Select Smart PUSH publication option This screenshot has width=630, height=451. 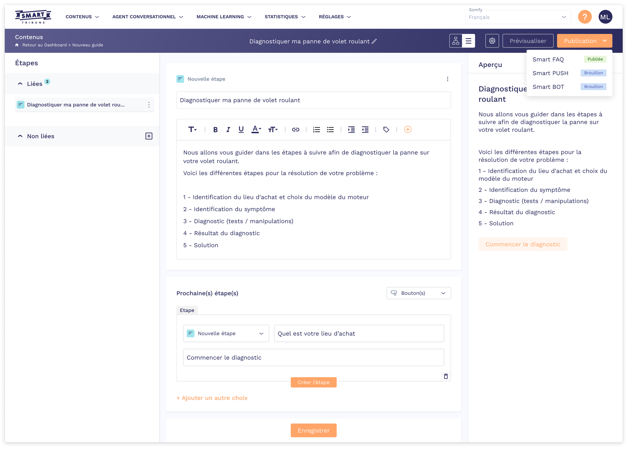pos(550,73)
